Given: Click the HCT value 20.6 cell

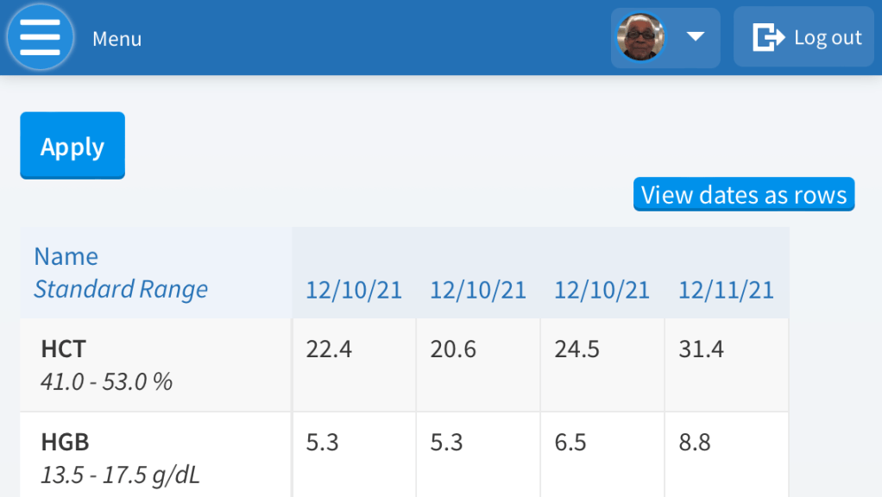Looking at the screenshot, I should pos(454,349).
